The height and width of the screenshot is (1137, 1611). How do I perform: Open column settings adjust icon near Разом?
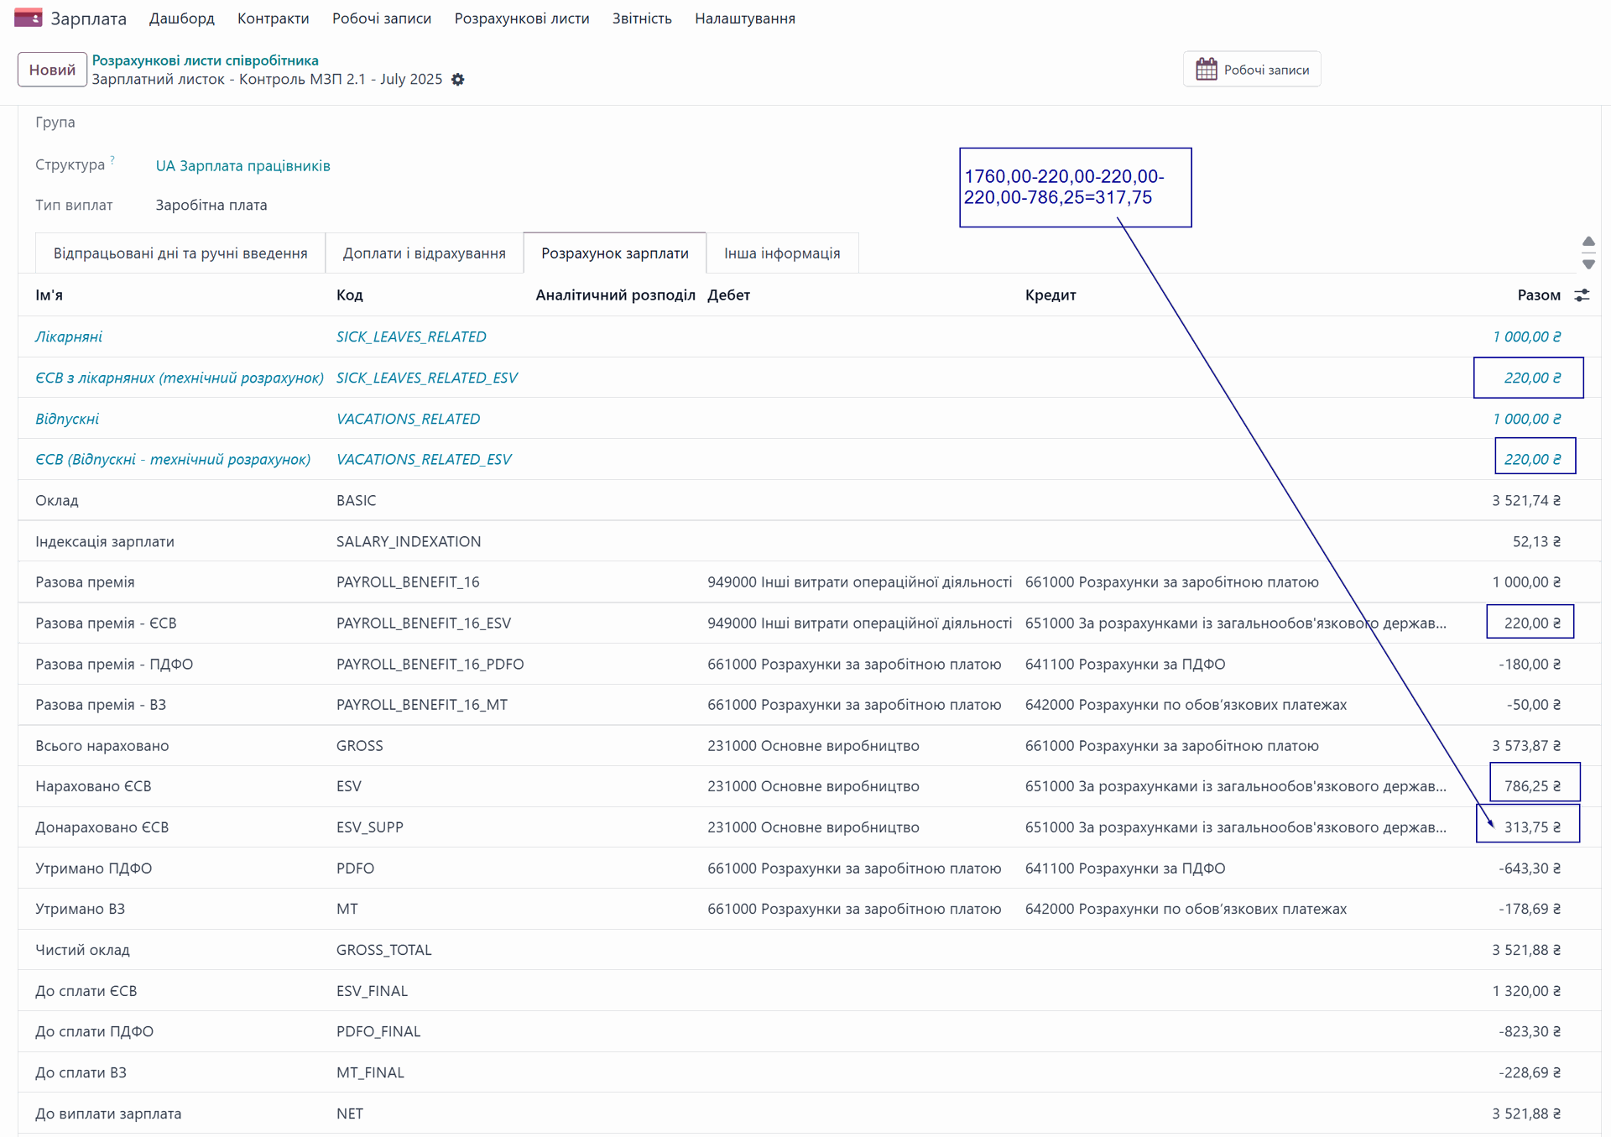1582,295
